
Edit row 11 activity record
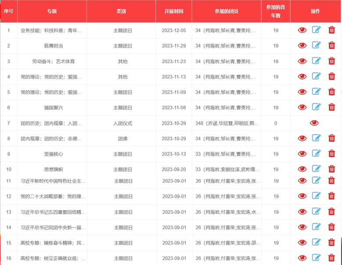(317, 180)
